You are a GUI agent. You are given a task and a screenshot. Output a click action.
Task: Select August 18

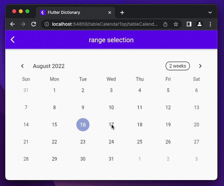pyautogui.click(x=140, y=125)
